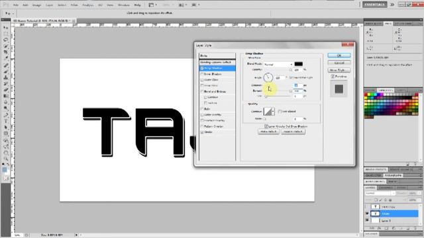Select the Eraser tool
The width and height of the screenshot is (424, 238).
(5, 90)
